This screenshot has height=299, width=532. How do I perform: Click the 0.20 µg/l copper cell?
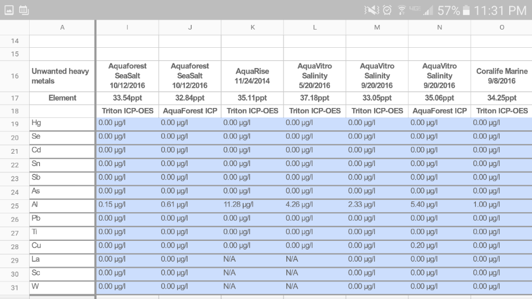pos(440,246)
